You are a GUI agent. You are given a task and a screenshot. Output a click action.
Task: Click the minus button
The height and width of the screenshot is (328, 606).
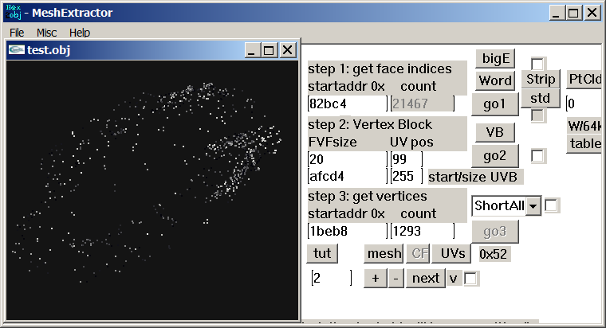coord(395,278)
